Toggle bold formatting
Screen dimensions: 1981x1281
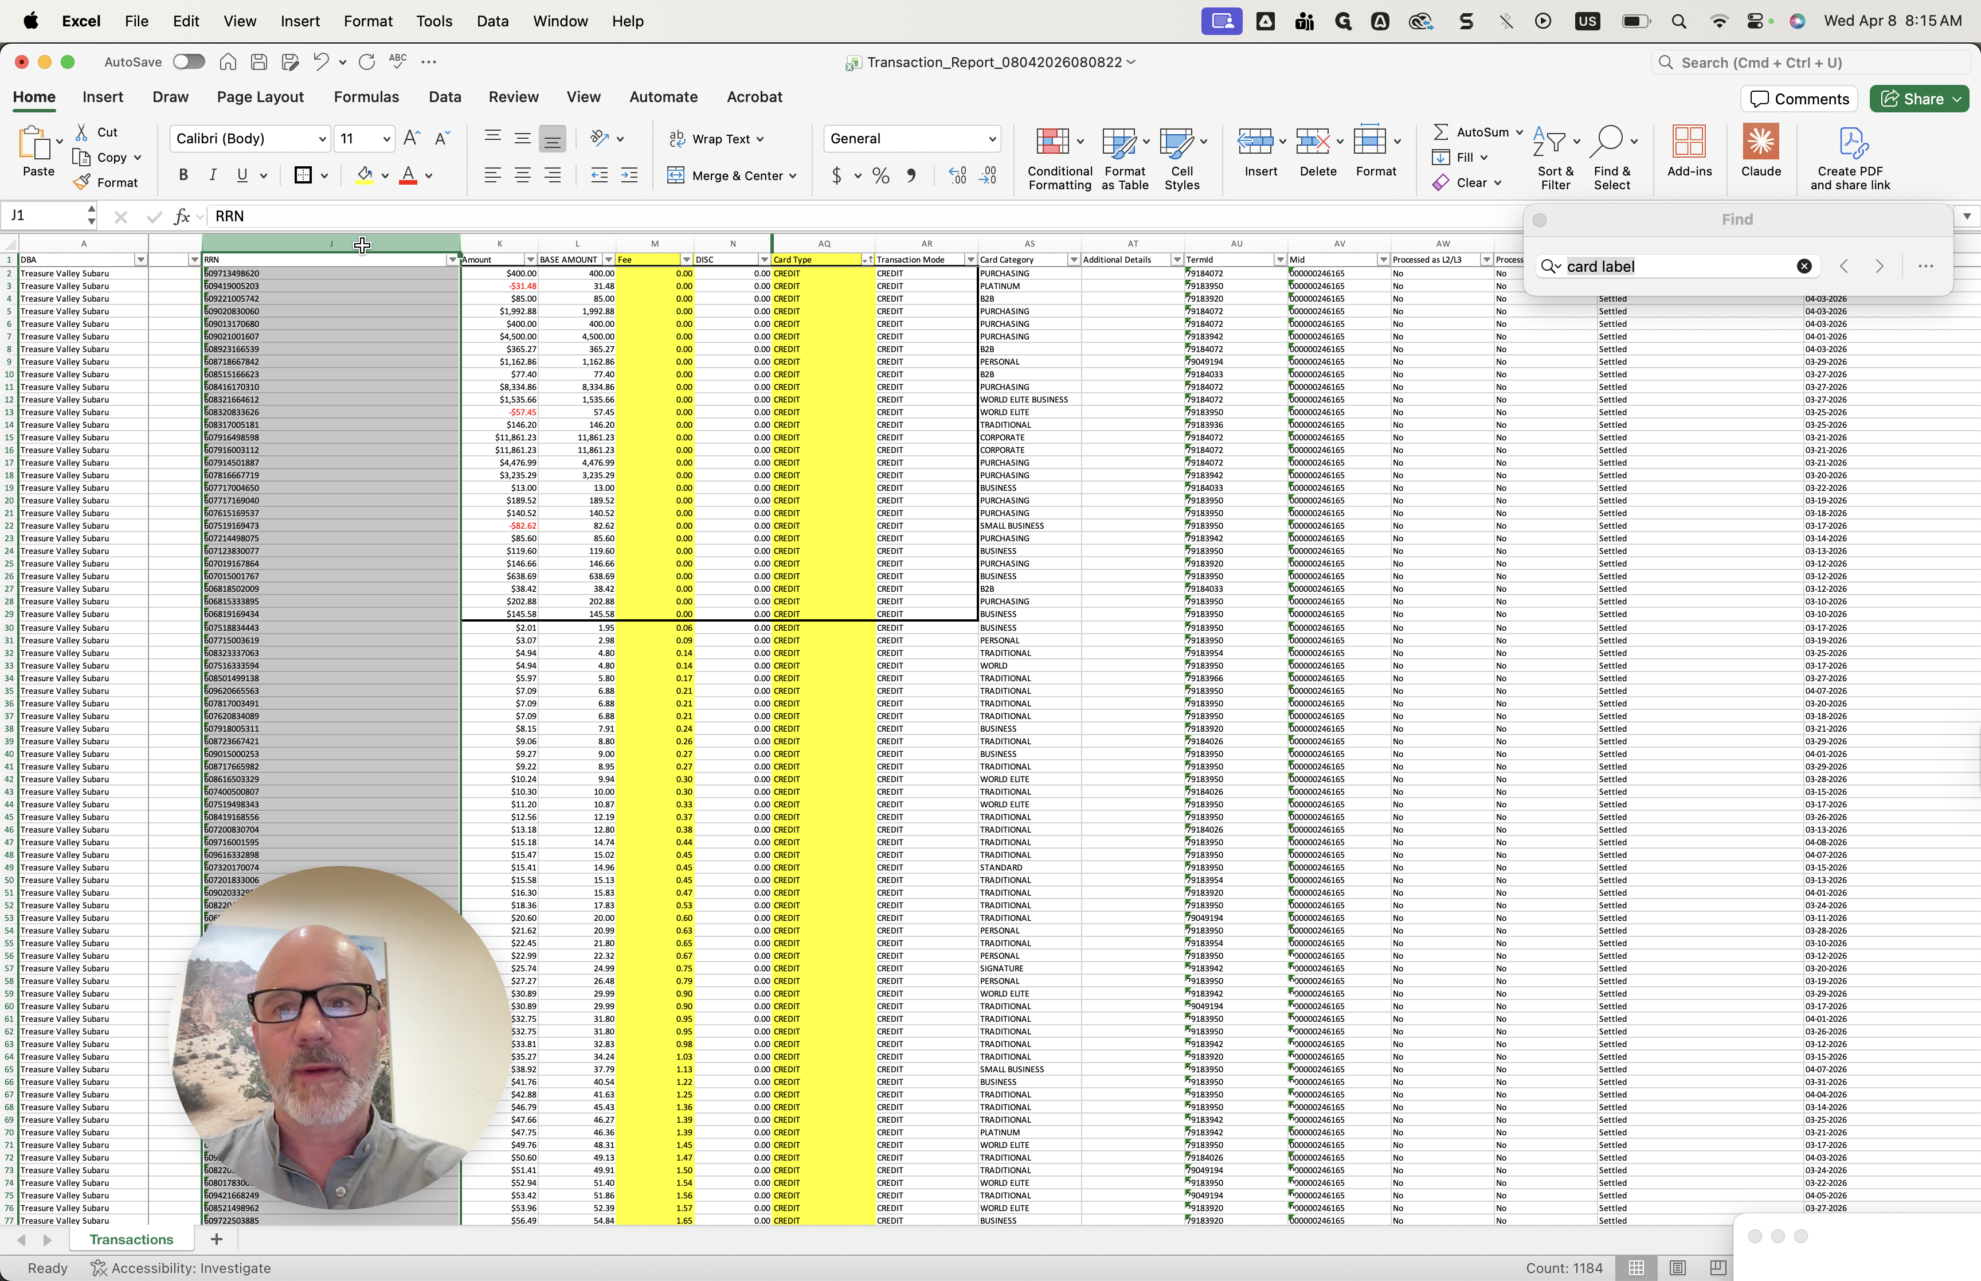click(184, 175)
